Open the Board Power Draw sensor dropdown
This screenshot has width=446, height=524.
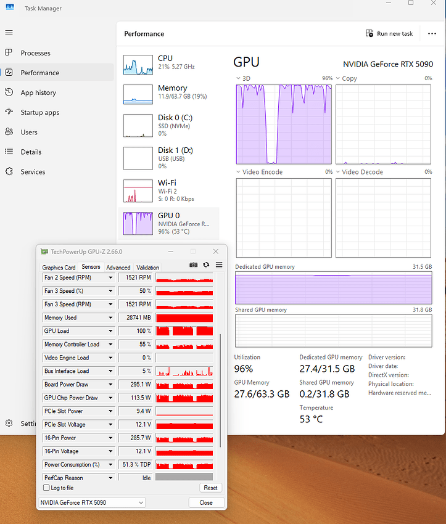coord(110,384)
